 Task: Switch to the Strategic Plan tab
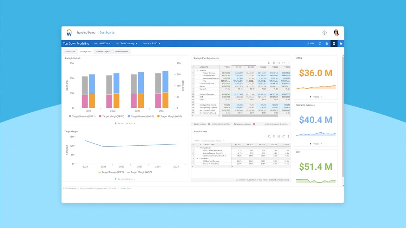(86, 51)
